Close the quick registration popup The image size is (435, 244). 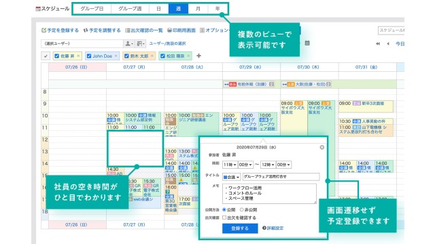pyautogui.click(x=321, y=147)
